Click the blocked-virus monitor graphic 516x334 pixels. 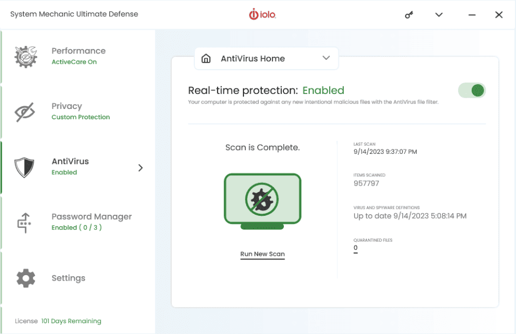[x=263, y=201]
